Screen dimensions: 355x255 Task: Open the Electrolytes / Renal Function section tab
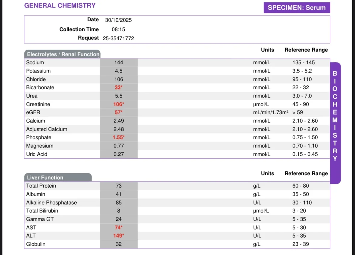click(x=62, y=54)
